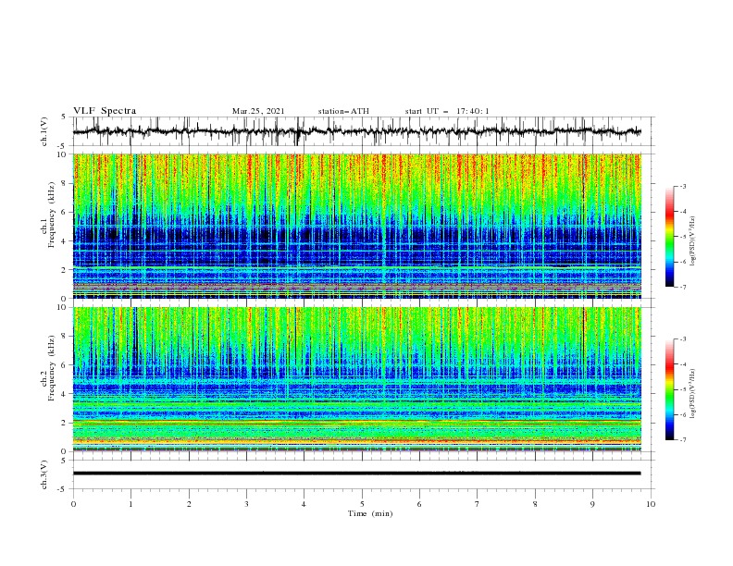The height and width of the screenshot is (566, 733).
Task: Click the ch.3 flat voltage trace
Action: [x=357, y=474]
